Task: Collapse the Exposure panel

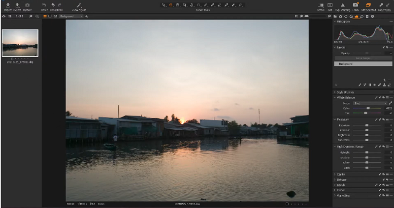Action: (x=335, y=119)
